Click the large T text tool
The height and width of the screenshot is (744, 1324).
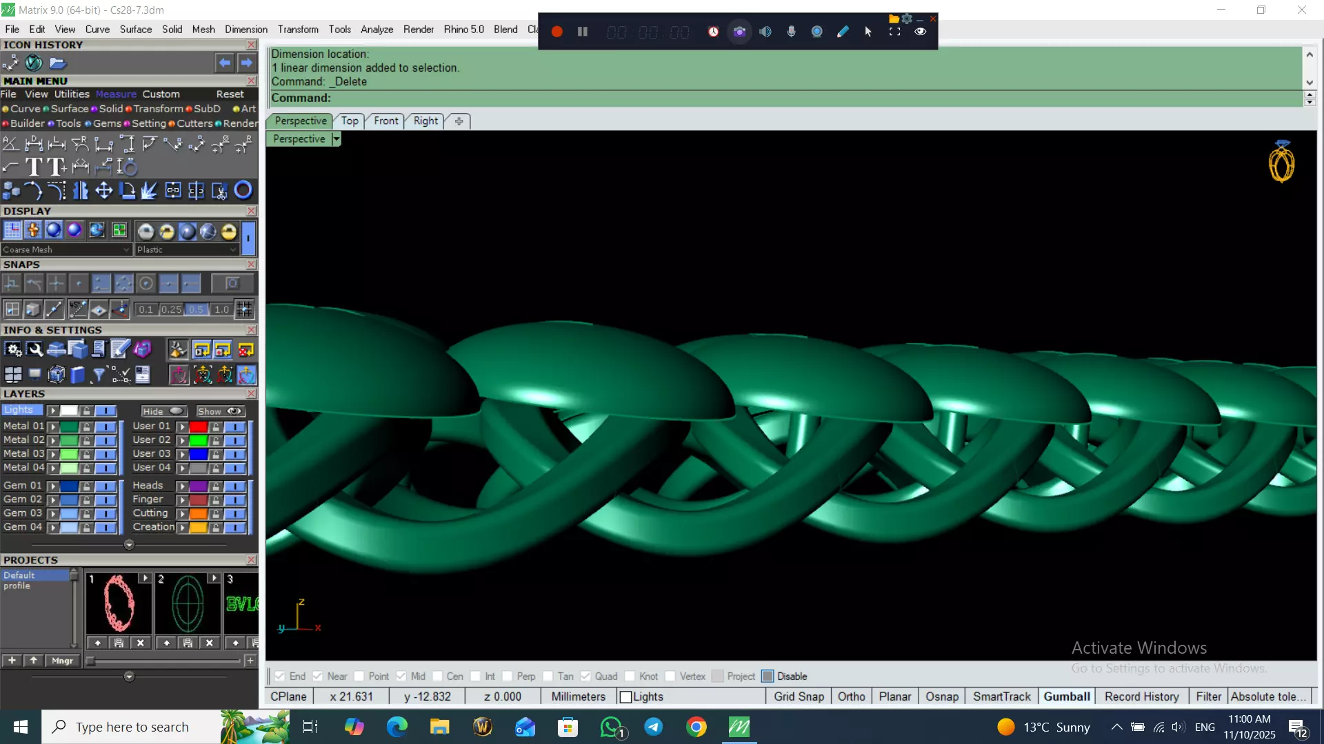[33, 167]
